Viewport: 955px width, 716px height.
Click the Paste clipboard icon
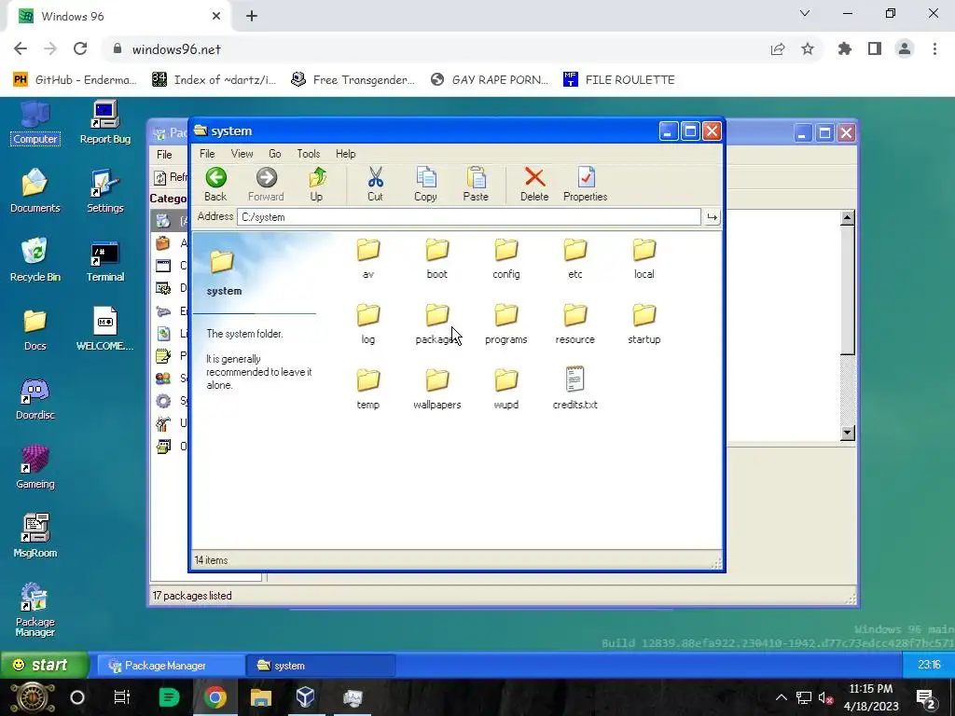(476, 184)
